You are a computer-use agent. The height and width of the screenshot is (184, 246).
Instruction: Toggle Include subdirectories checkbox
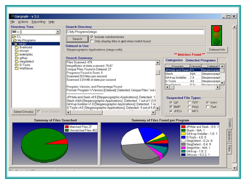(x=92, y=37)
